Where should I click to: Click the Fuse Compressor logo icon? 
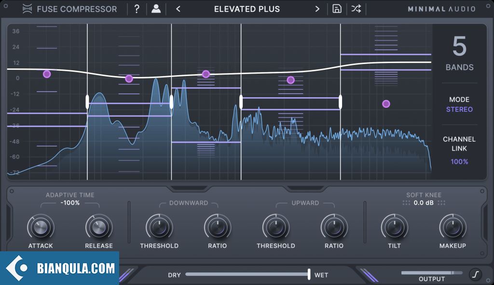(27, 9)
